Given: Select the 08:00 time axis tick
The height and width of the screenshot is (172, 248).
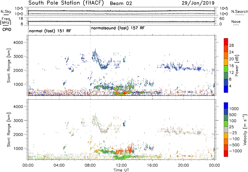Looking at the screenshot, I should point(90,165).
